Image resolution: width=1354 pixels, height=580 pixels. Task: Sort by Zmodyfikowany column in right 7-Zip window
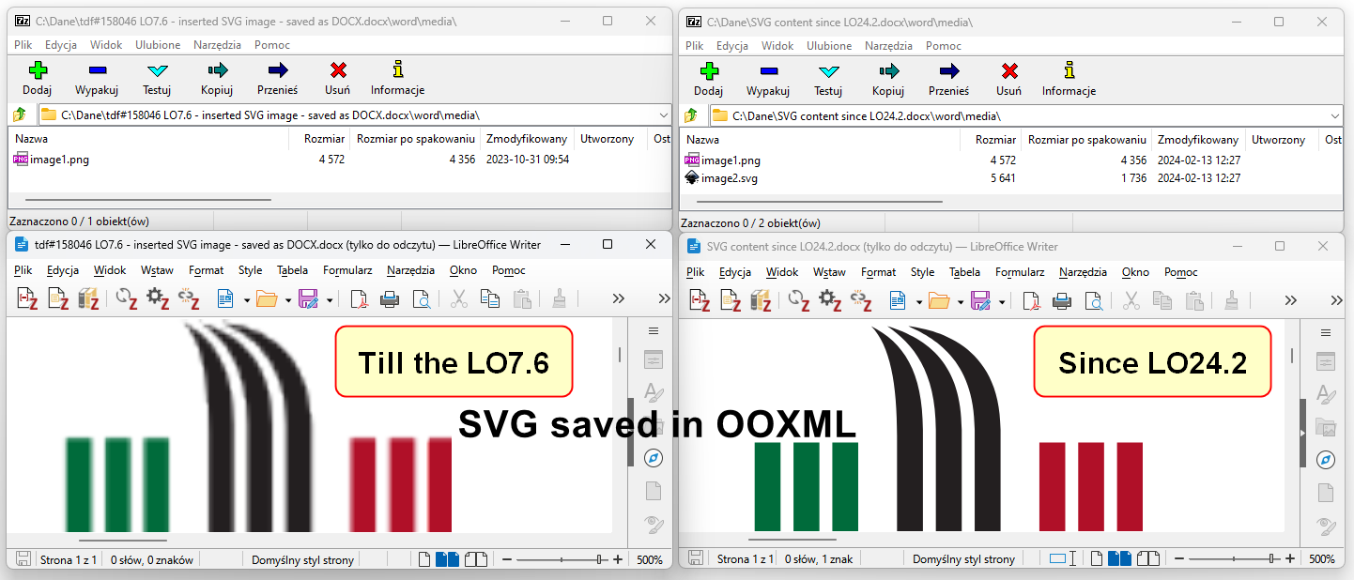click(x=1197, y=140)
